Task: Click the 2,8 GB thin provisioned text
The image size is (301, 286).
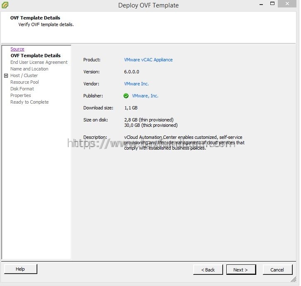Action: (149, 120)
